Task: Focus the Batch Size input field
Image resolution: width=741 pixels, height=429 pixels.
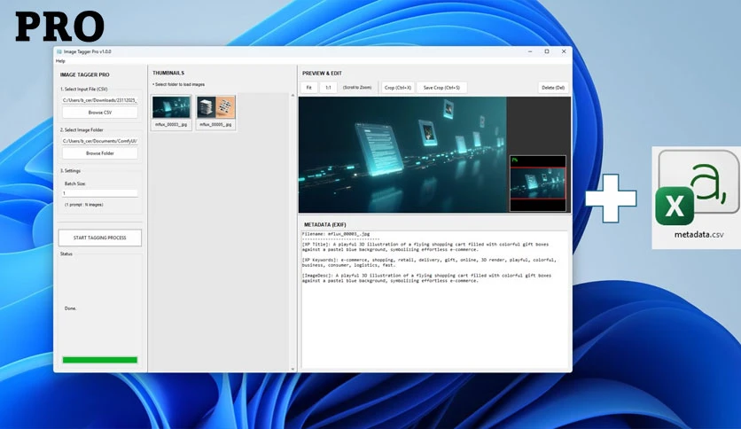Action: click(x=99, y=193)
